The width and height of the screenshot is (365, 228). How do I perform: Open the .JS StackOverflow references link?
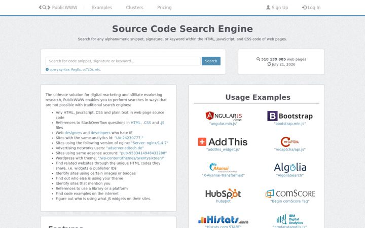(162, 123)
